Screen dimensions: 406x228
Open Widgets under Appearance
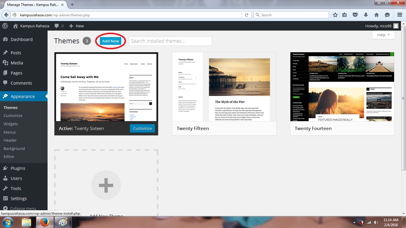click(x=11, y=124)
